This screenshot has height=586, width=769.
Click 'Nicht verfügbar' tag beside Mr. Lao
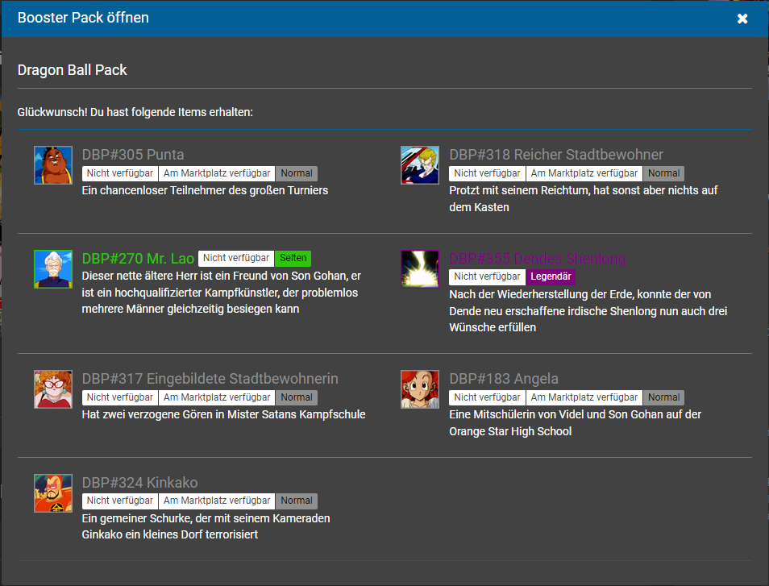(236, 259)
